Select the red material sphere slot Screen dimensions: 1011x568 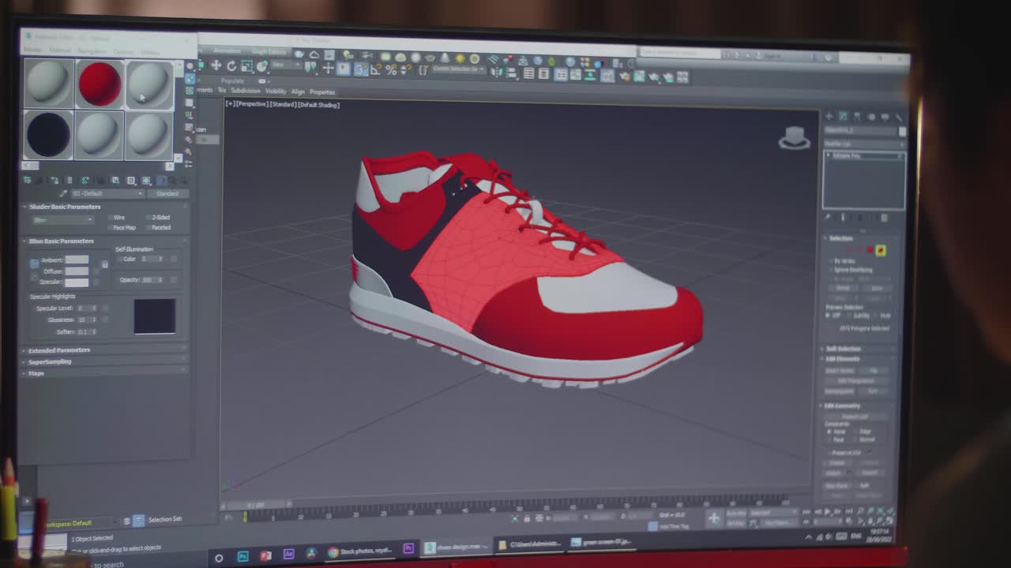click(x=98, y=82)
